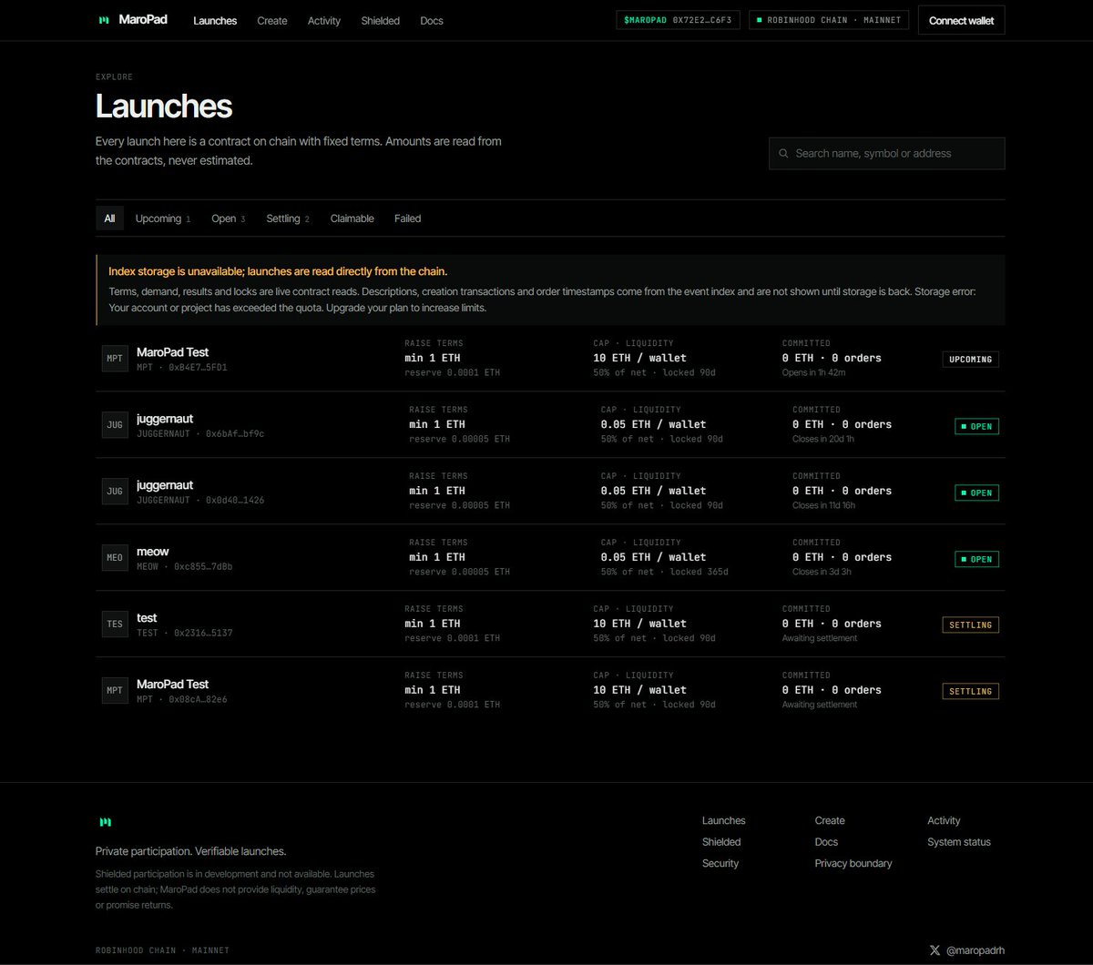Click the Connect wallet button
Screen dimensions: 1093x965
[x=962, y=20]
